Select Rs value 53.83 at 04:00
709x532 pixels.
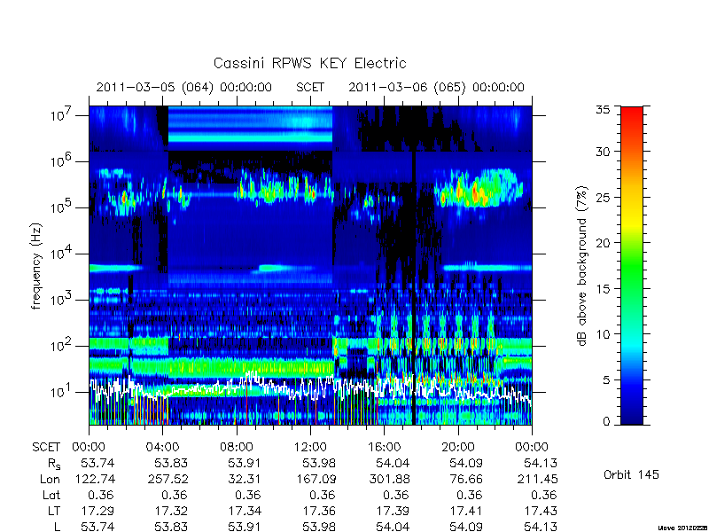[x=171, y=463]
